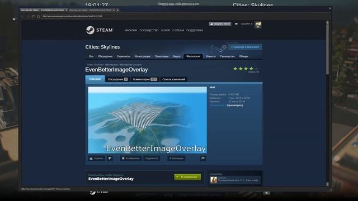Select the Все hub tab
This screenshot has height=201, width=358.
click(91, 56)
